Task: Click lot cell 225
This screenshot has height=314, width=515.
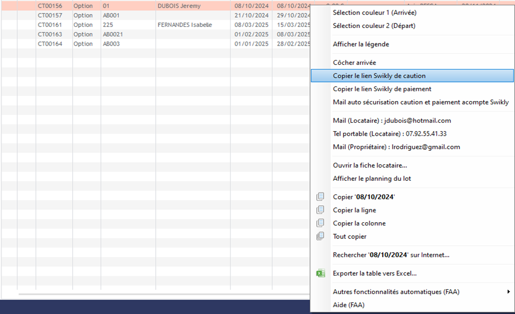Action: (x=108, y=25)
